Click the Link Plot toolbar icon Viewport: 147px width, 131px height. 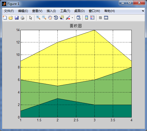coord(78,18)
